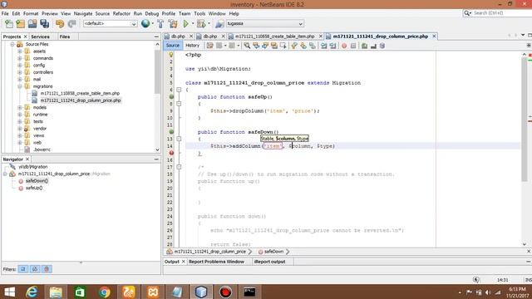Screen dimensions: 532x299
Task: Click the Save All toolbar icon
Action: [44, 24]
